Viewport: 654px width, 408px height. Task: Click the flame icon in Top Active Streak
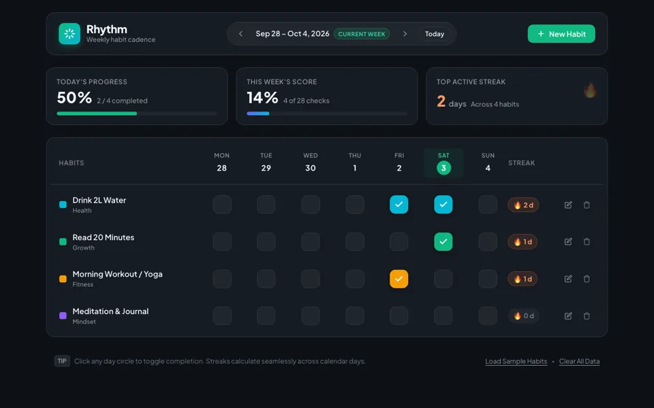[590, 90]
